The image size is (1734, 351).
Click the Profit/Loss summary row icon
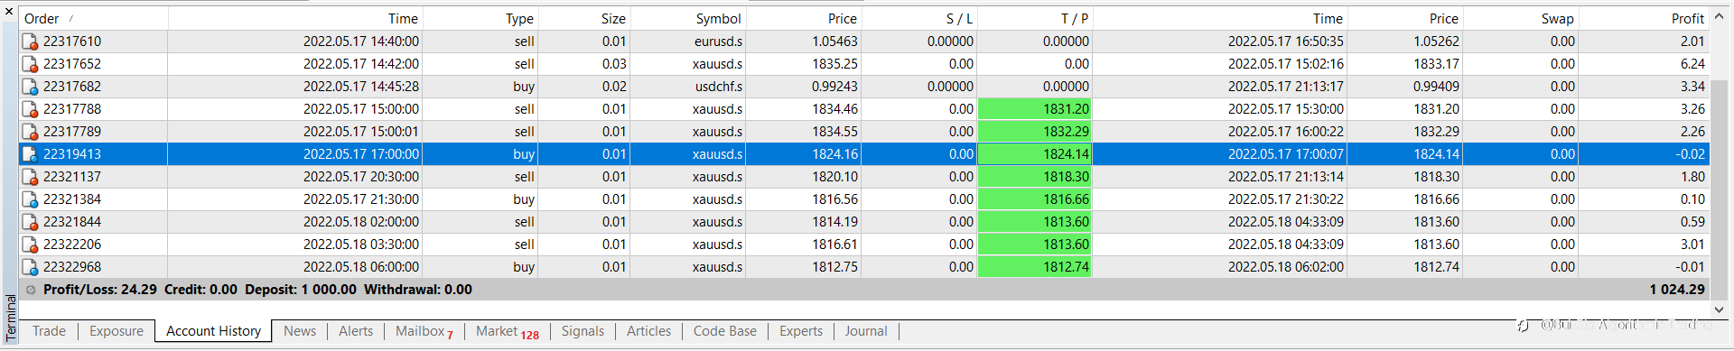tap(31, 290)
